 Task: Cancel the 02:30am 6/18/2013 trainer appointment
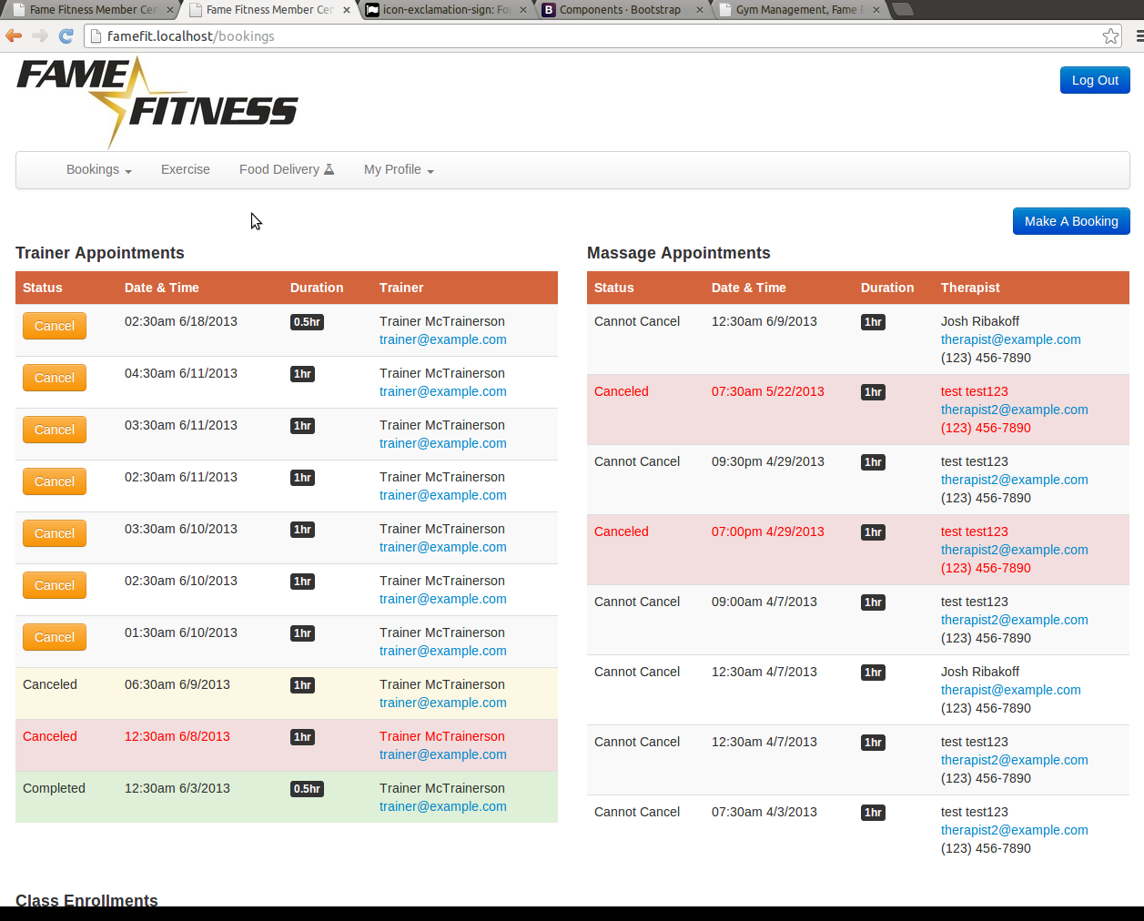pyautogui.click(x=55, y=326)
